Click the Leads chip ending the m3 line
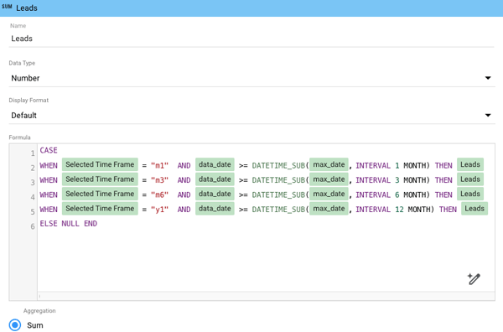 click(x=470, y=179)
